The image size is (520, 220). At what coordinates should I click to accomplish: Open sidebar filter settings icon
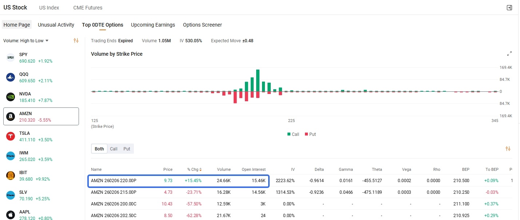point(76,40)
